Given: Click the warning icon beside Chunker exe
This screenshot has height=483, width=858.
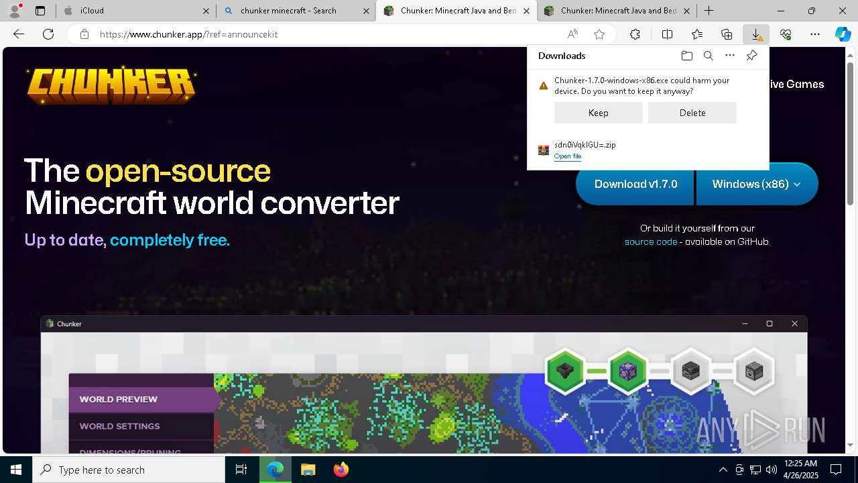Looking at the screenshot, I should pyautogui.click(x=544, y=86).
